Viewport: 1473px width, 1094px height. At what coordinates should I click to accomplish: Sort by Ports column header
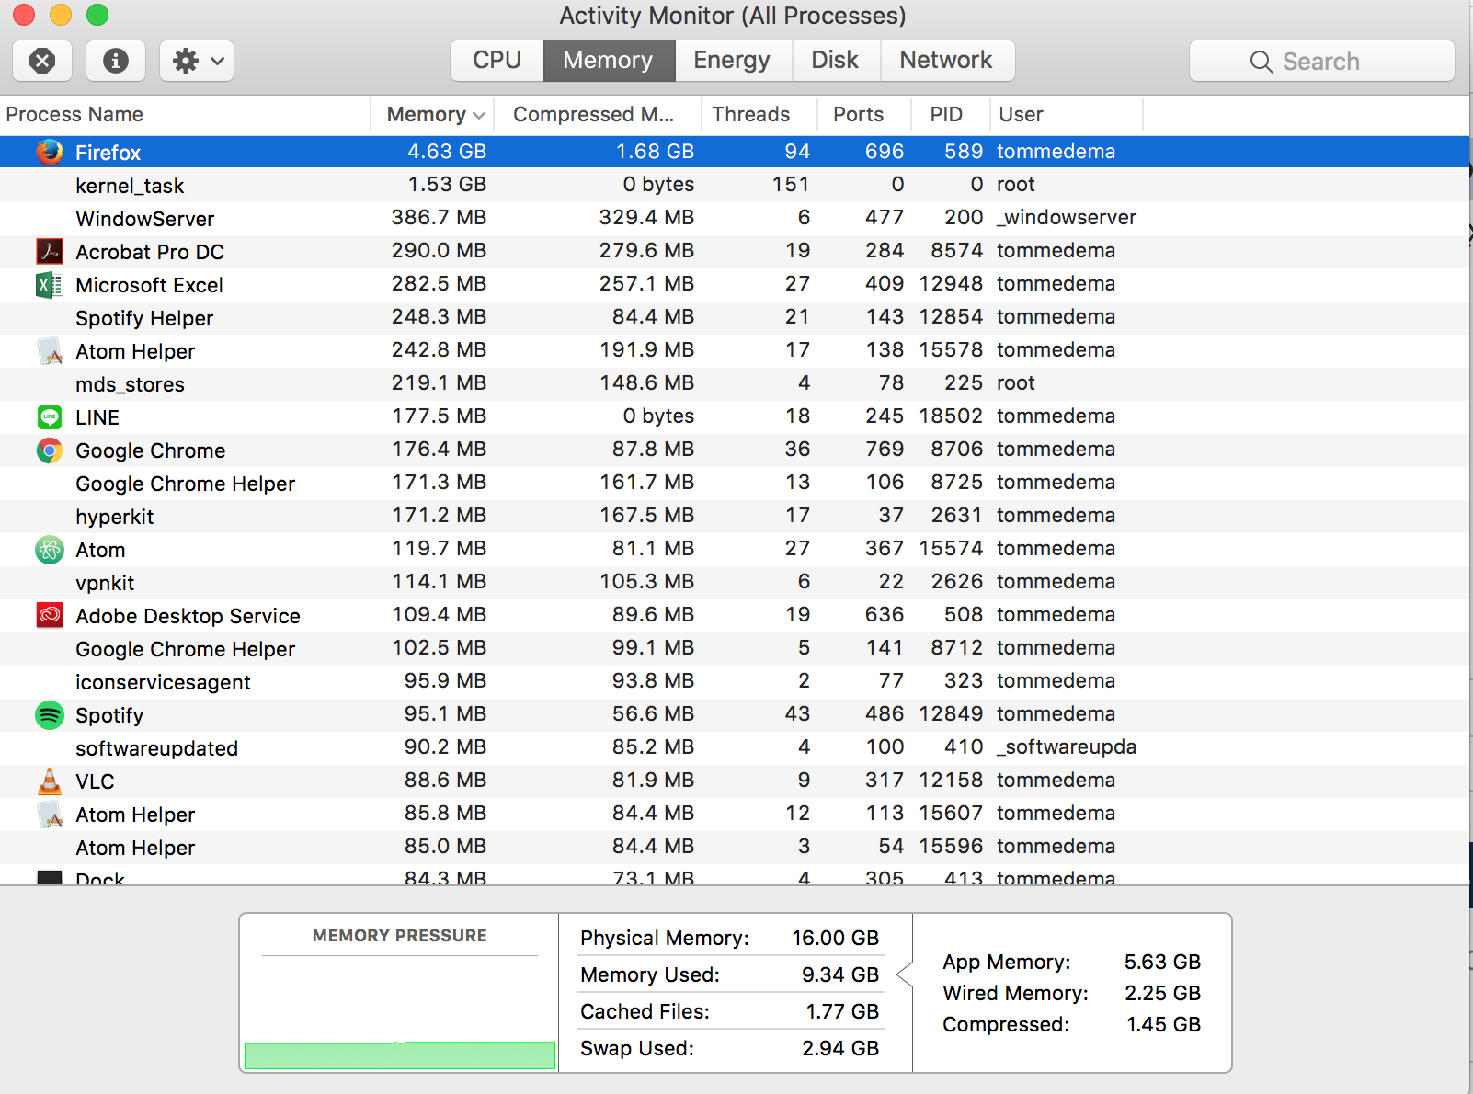(864, 114)
